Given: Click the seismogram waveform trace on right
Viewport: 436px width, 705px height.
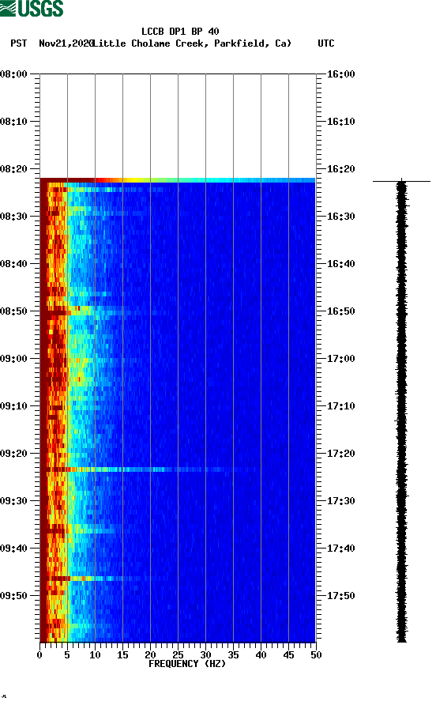Looking at the screenshot, I should click(401, 412).
